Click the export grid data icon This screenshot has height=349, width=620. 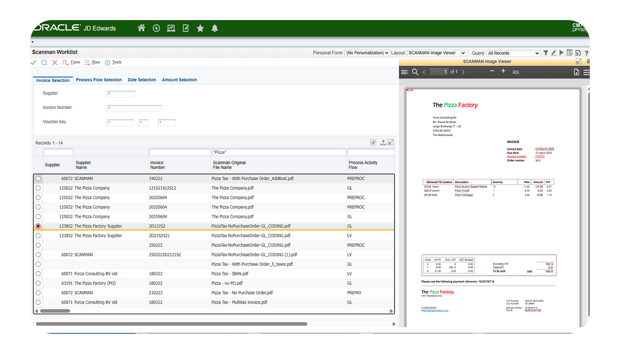382,142
